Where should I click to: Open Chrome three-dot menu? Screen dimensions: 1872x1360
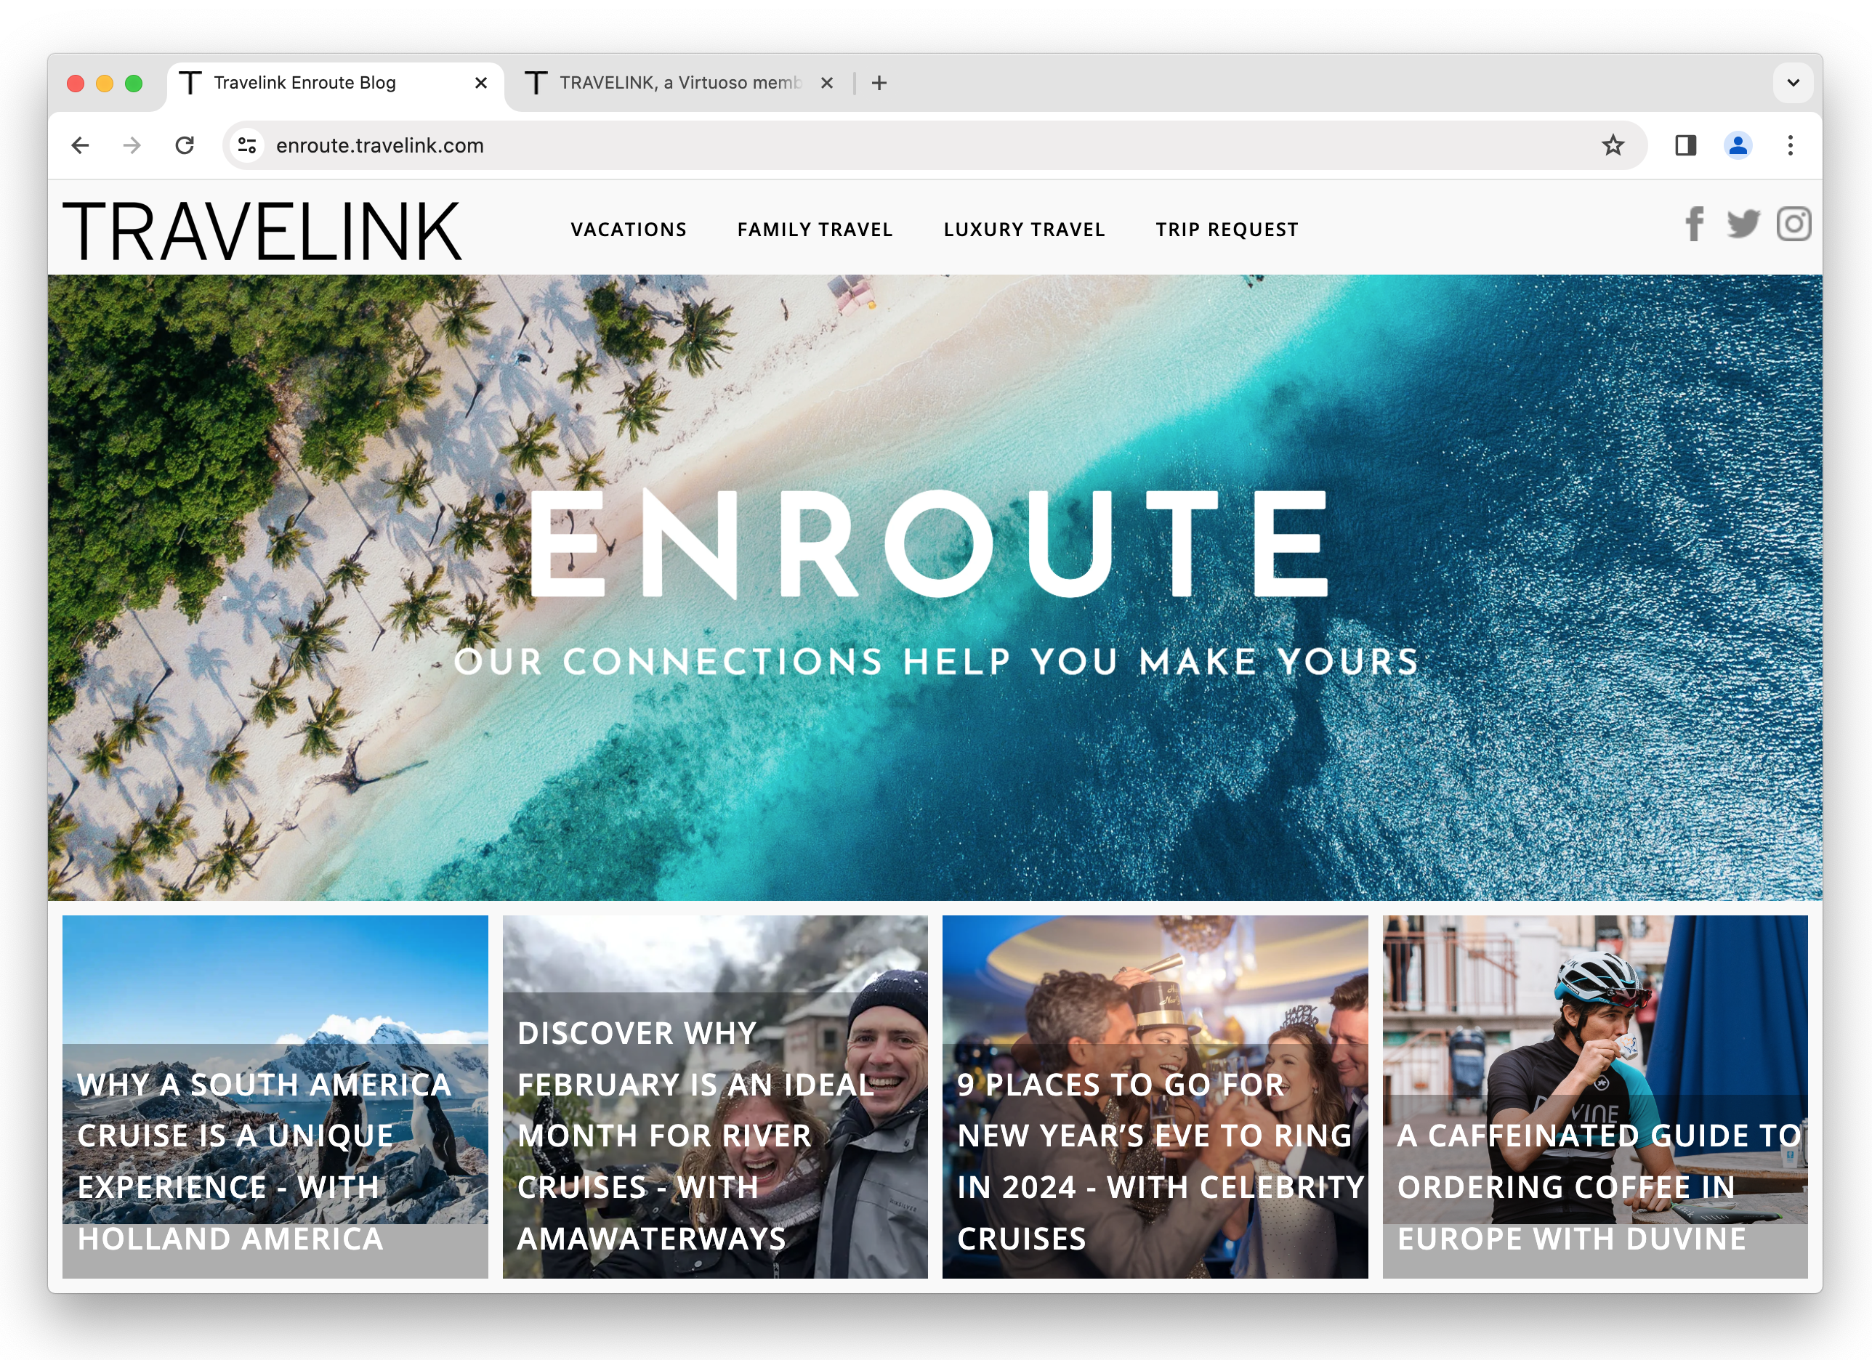pyautogui.click(x=1789, y=146)
